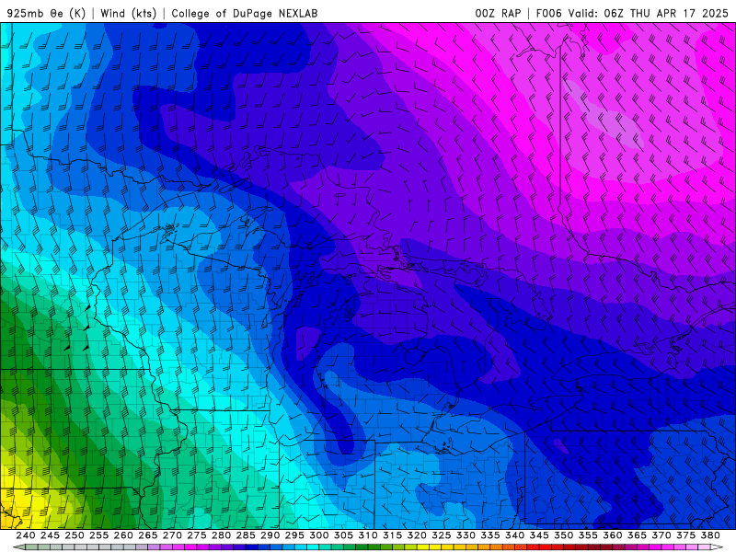Click the 280 value on the color scale
Screen dimensions: 736x552
221,535
